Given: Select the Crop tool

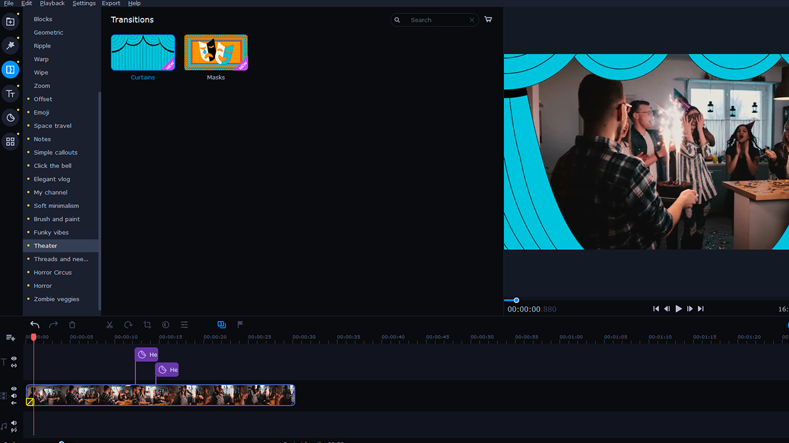Looking at the screenshot, I should click(x=147, y=325).
